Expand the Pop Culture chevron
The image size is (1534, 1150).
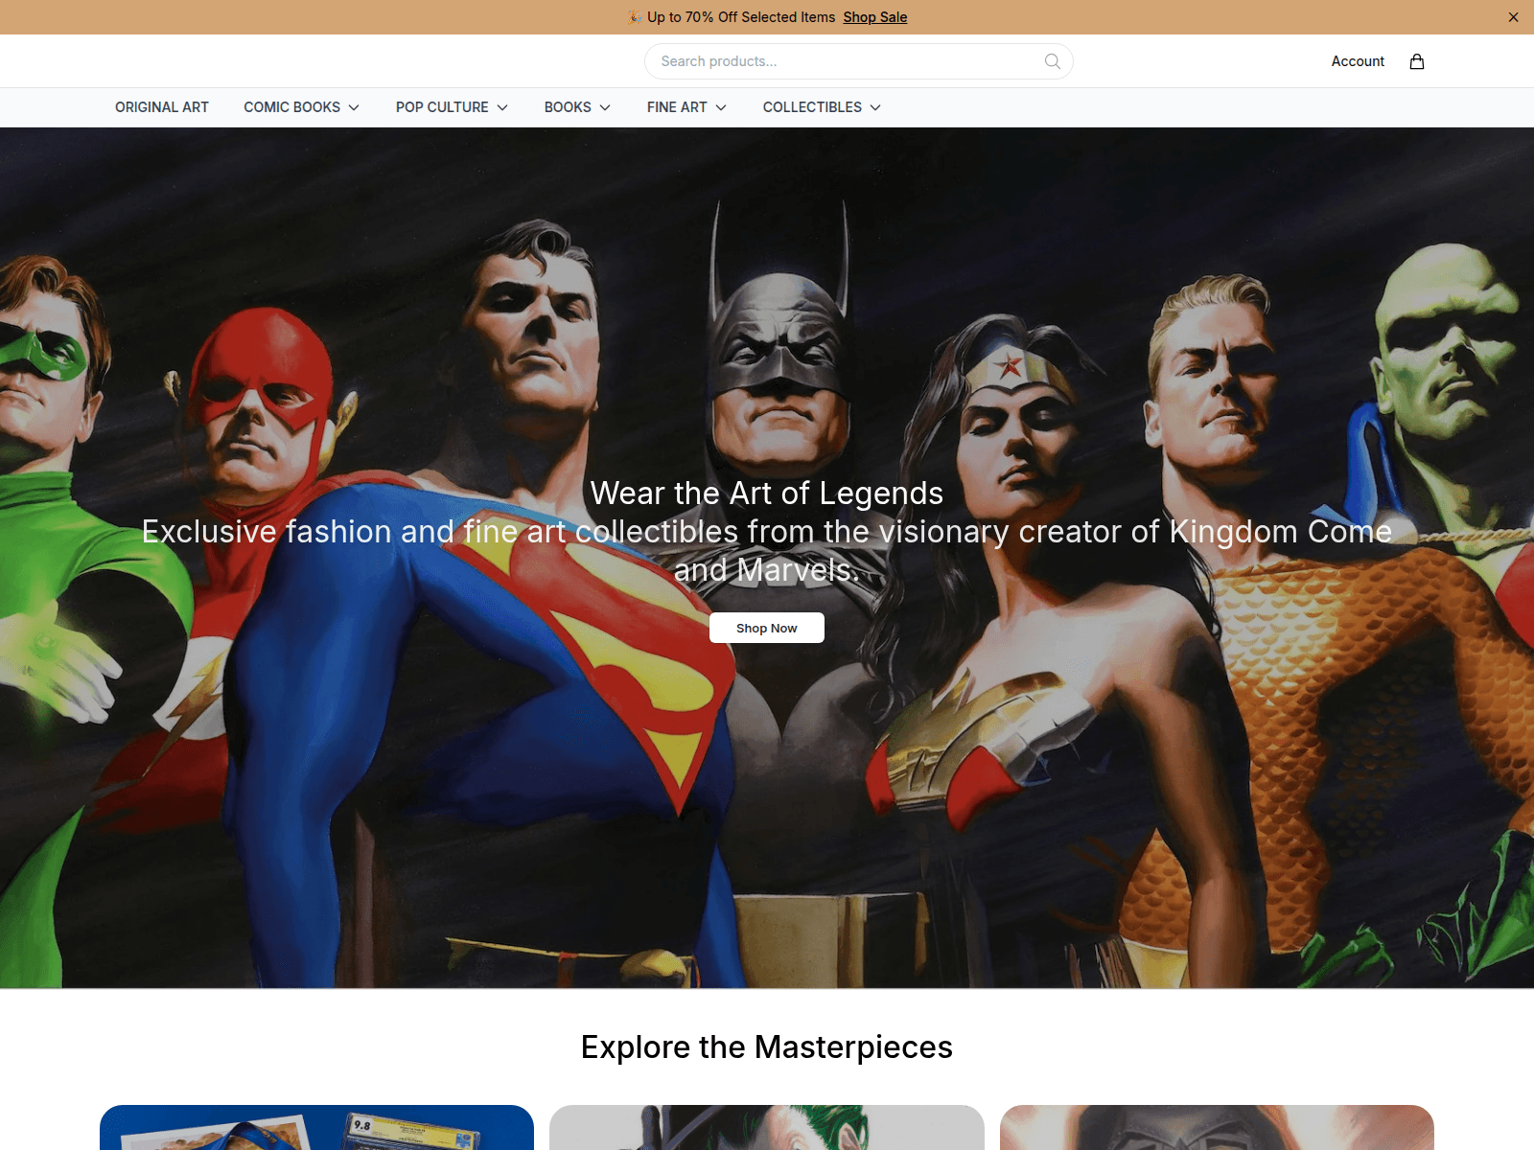(502, 107)
